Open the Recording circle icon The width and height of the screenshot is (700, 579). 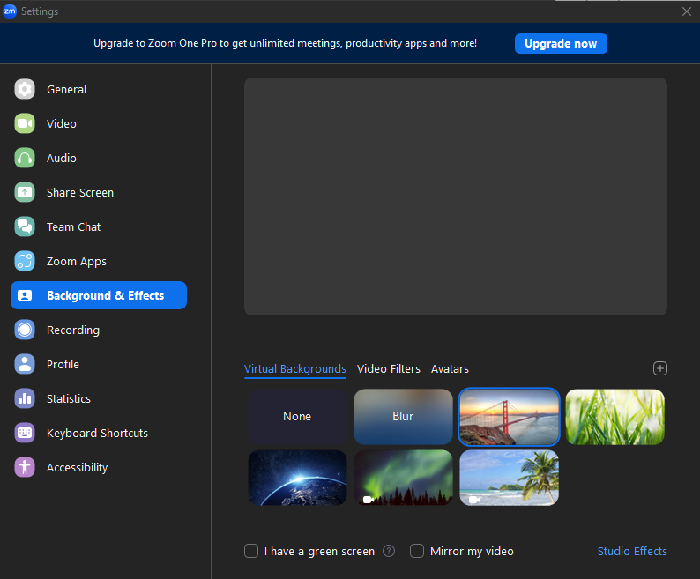tap(25, 330)
